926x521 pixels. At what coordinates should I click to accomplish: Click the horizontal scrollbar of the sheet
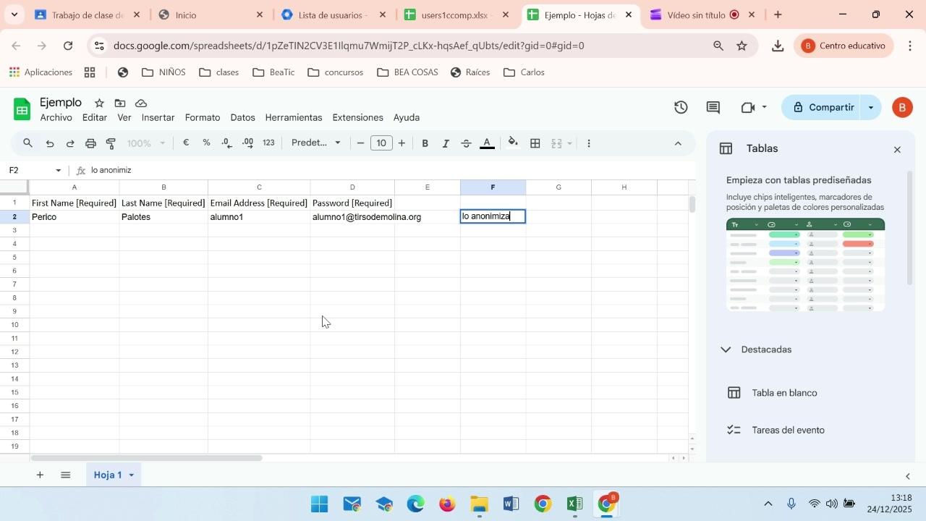146,458
